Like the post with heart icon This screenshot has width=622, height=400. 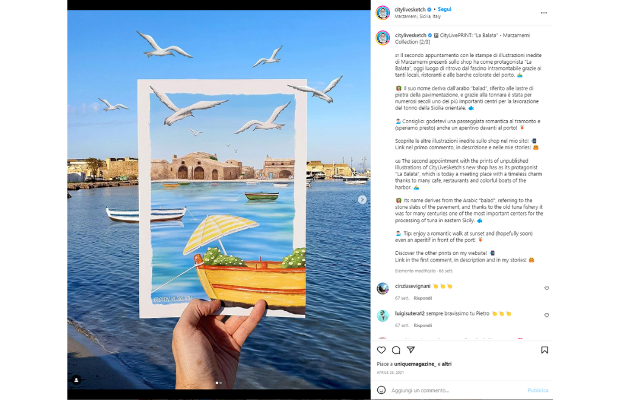click(381, 350)
